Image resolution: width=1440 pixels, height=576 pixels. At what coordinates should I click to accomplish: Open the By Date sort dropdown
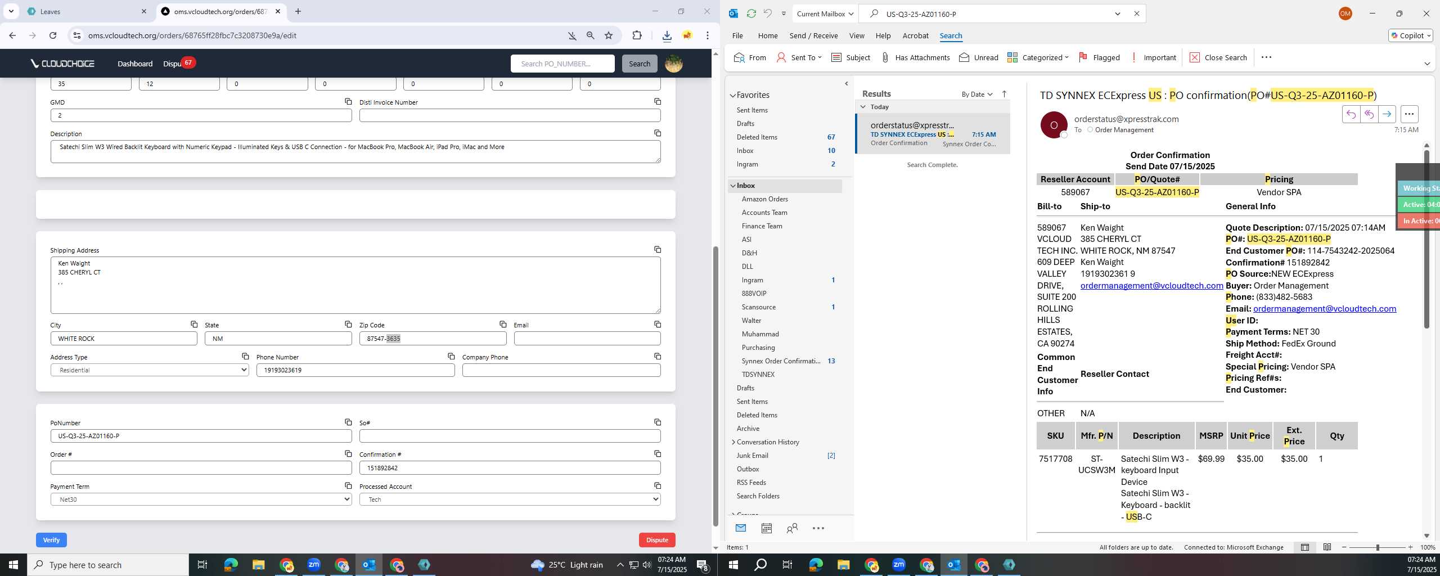(x=977, y=94)
